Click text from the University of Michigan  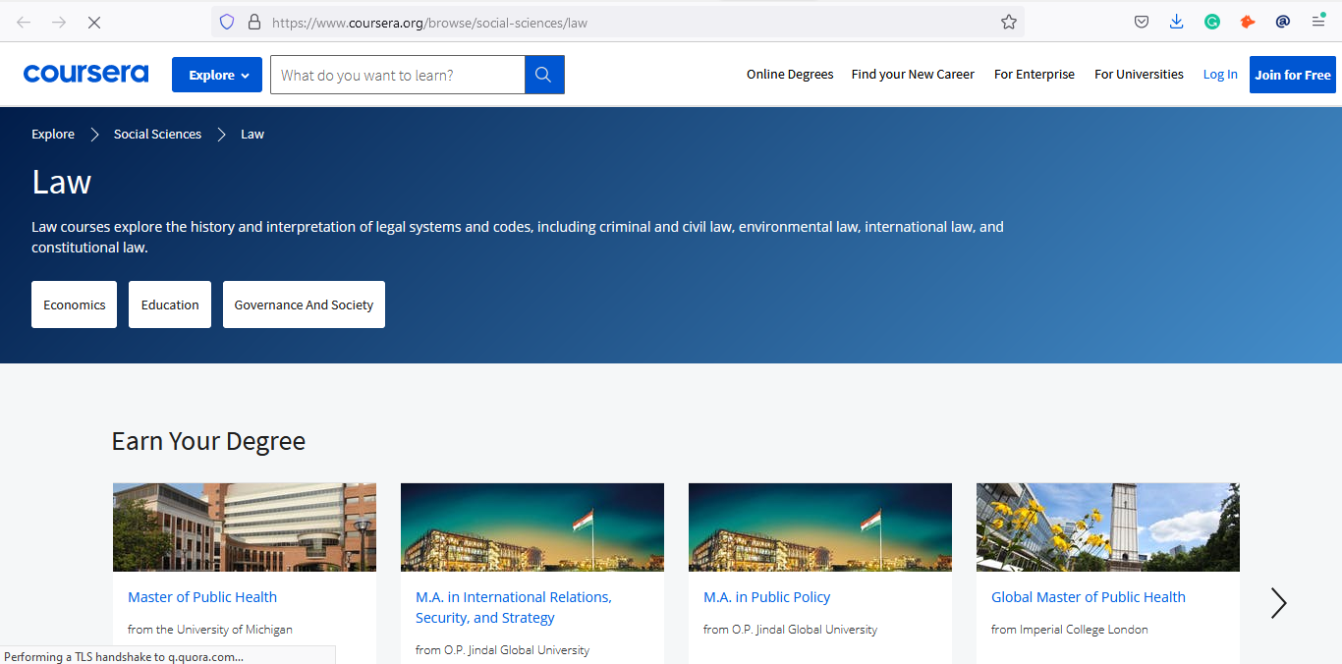point(210,630)
